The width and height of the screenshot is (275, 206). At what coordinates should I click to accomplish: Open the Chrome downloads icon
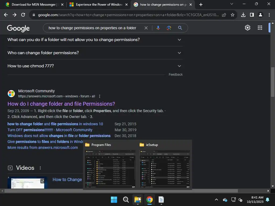[243, 15]
